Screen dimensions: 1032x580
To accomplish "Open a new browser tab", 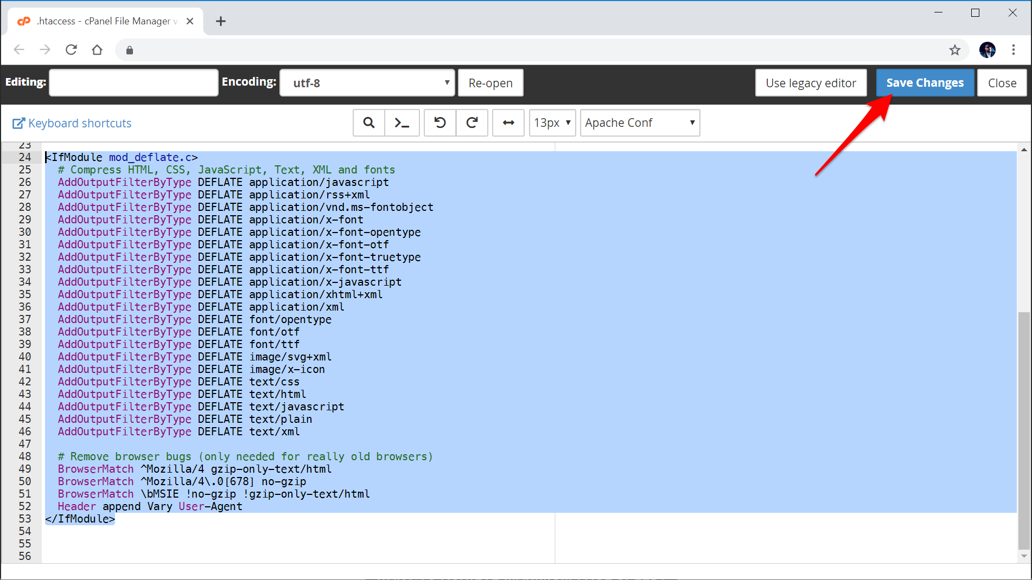I will tap(220, 21).
